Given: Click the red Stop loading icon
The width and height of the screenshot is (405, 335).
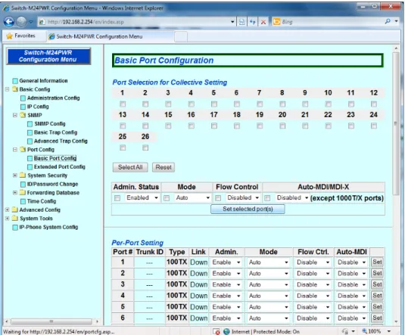Looking at the screenshot, I should pyautogui.click(x=263, y=22).
